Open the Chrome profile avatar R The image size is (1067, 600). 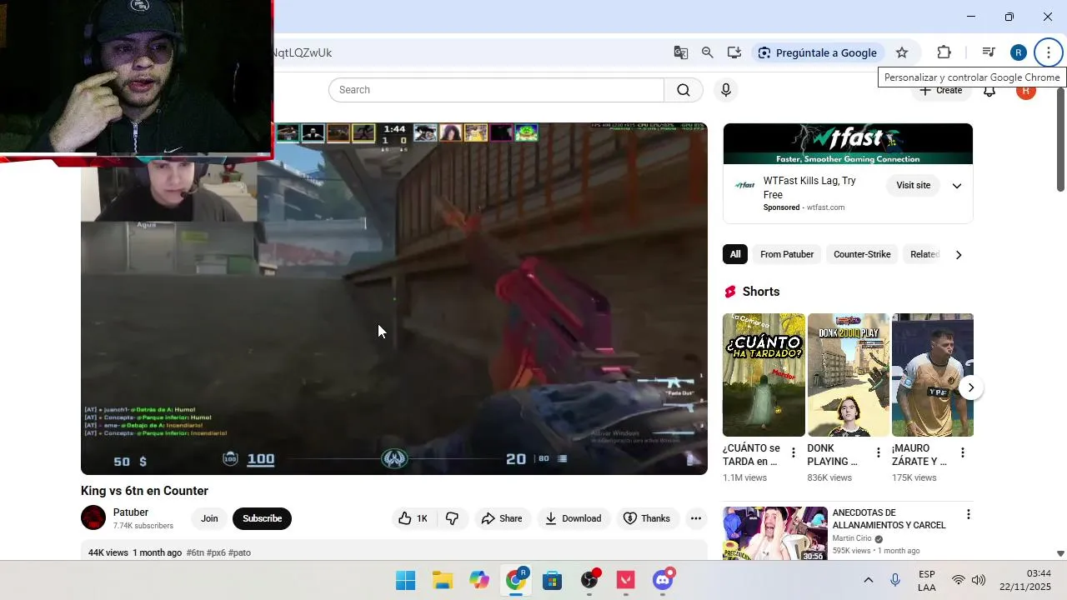(x=1019, y=52)
